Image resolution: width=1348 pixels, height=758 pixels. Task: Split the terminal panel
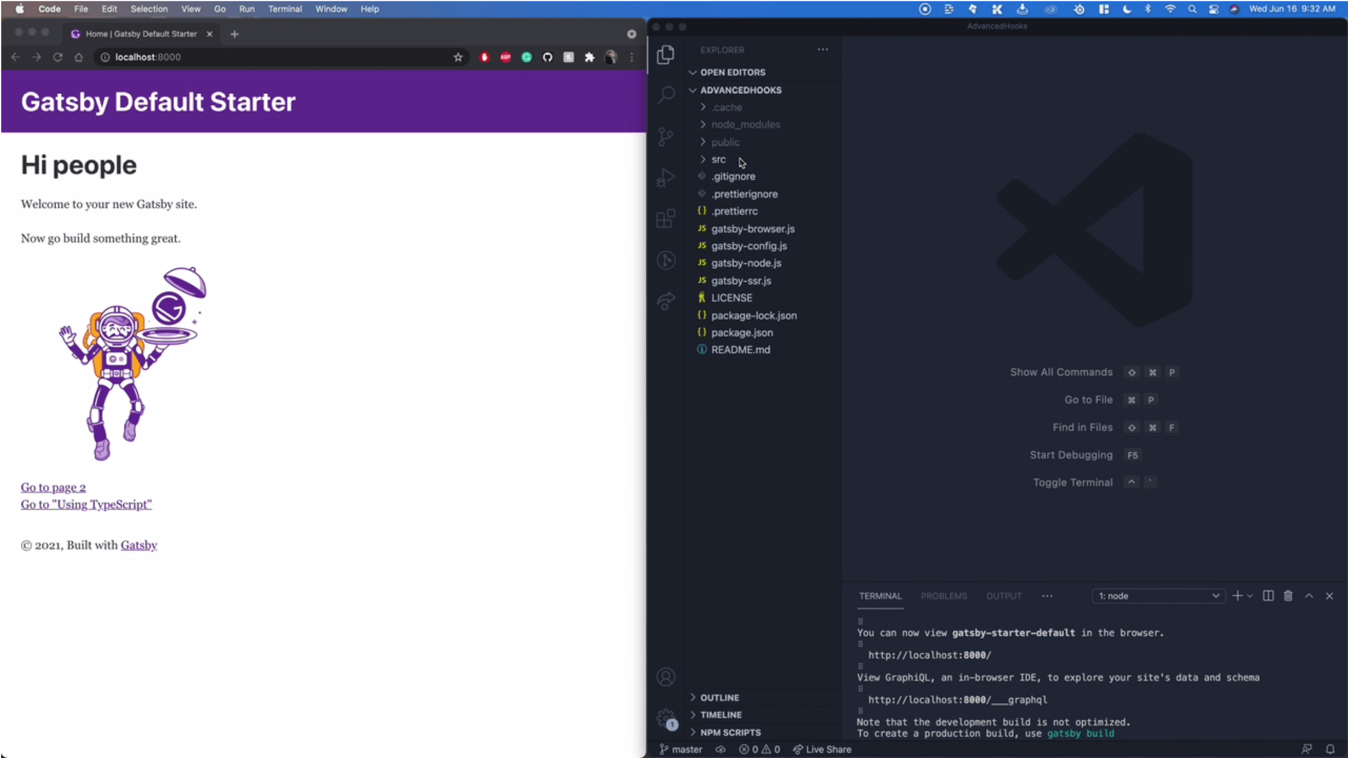point(1268,596)
